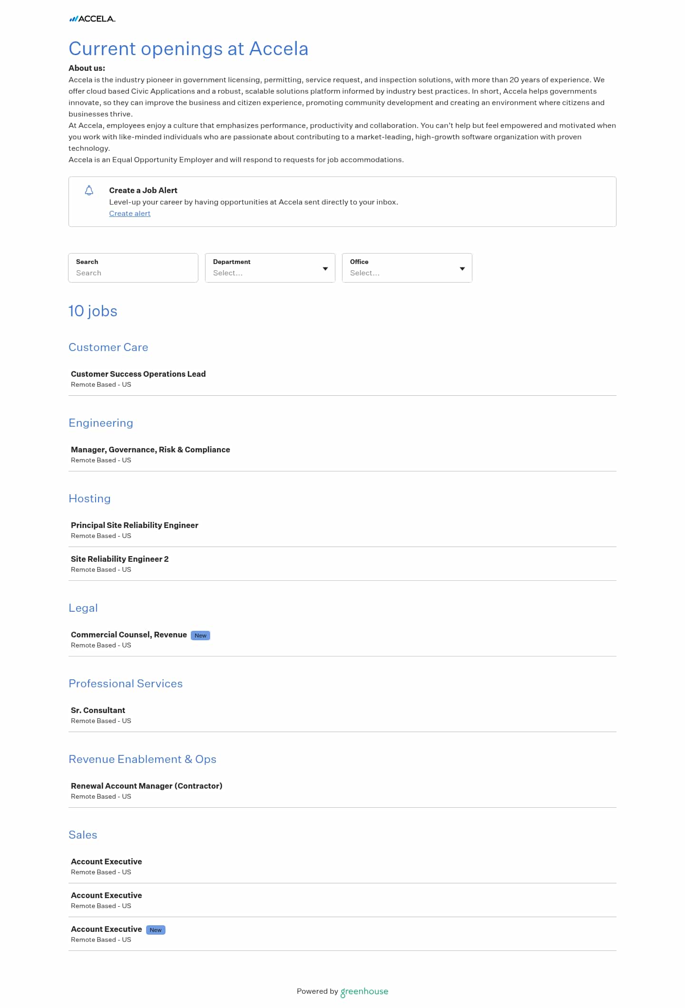Viewport: 685px width, 1008px height.
Task: Open Site Reliability Engineer 2 posting
Action: [342, 564]
